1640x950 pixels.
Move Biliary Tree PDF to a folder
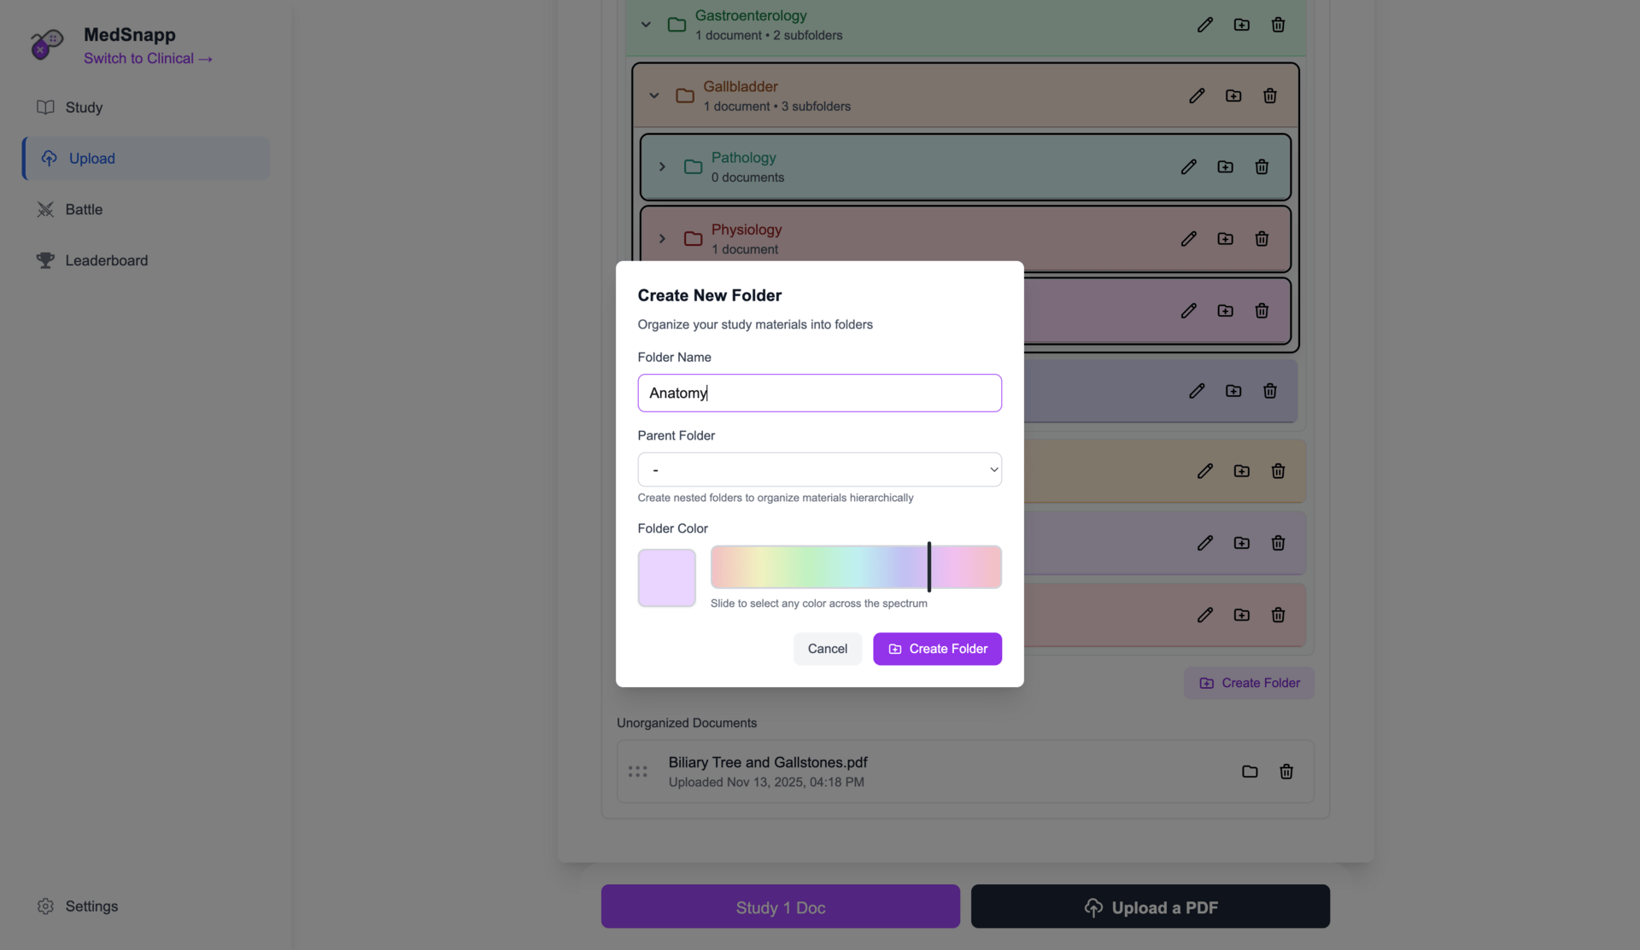1249,772
